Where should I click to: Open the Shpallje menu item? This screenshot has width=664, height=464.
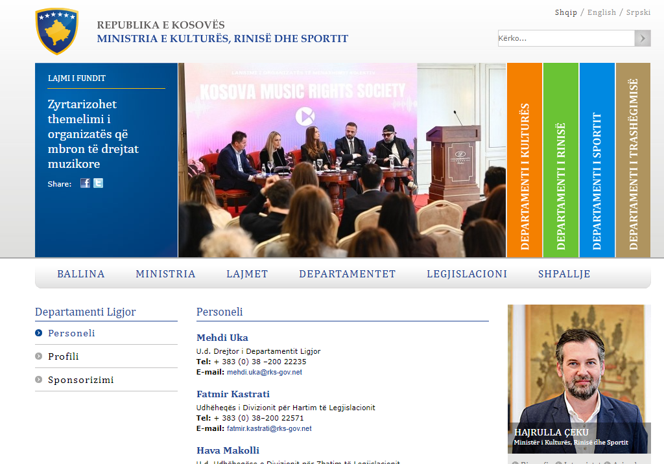[x=564, y=274]
